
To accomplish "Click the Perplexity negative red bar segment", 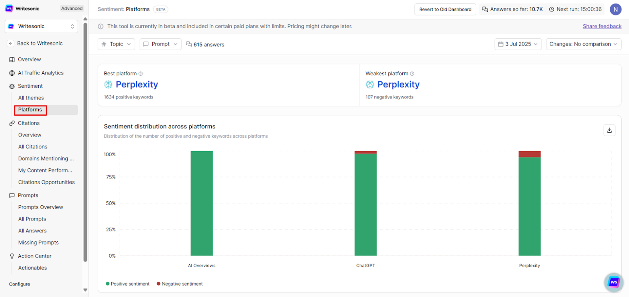I will click(x=529, y=154).
